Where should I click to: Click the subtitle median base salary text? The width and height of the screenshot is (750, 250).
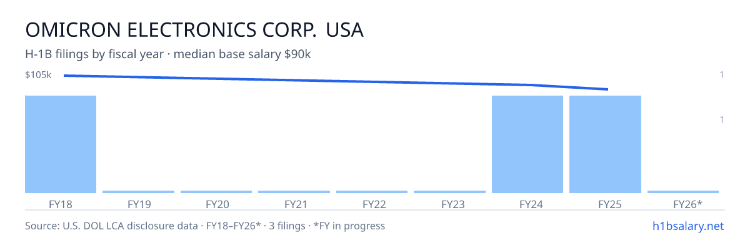click(242, 54)
